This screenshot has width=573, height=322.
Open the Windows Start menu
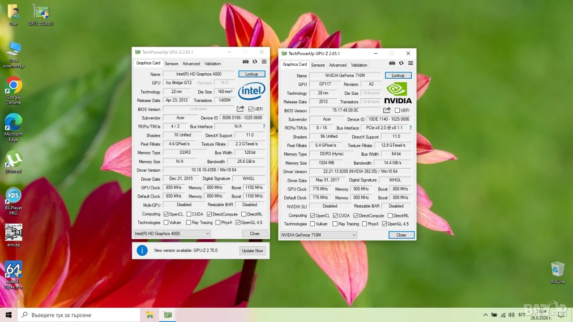(x=9, y=315)
